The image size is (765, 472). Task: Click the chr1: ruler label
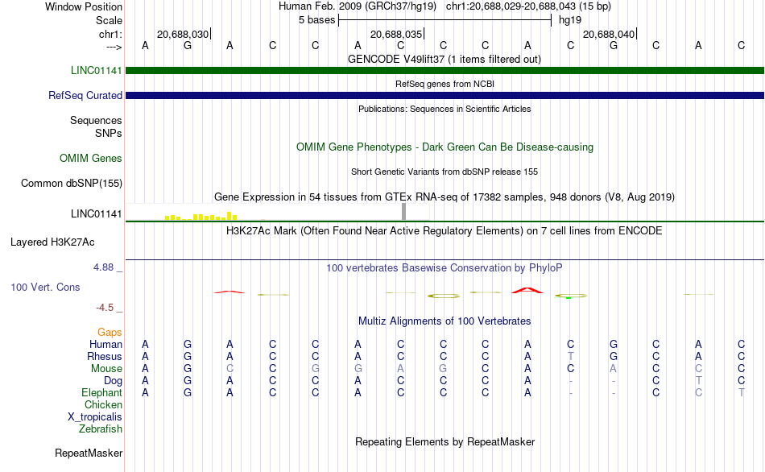pyautogui.click(x=110, y=34)
